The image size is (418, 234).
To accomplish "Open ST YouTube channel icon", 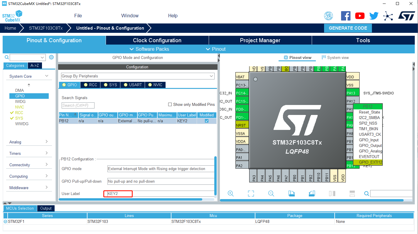I will tap(360, 16).
